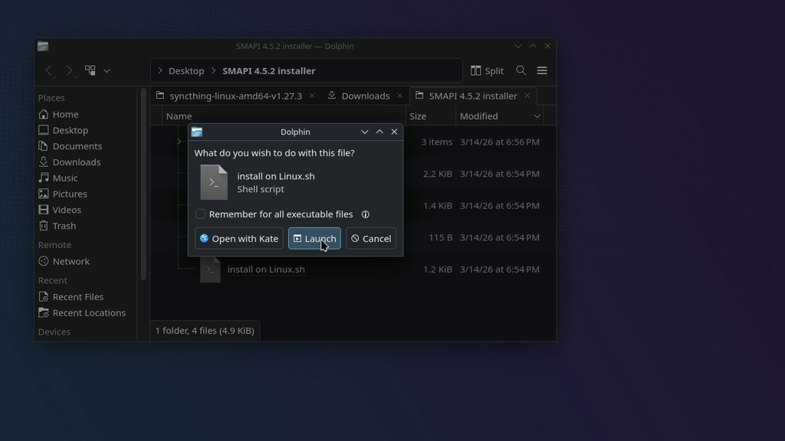The width and height of the screenshot is (785, 441).
Task: Click the Dolphin main window title icon
Action: tap(43, 46)
